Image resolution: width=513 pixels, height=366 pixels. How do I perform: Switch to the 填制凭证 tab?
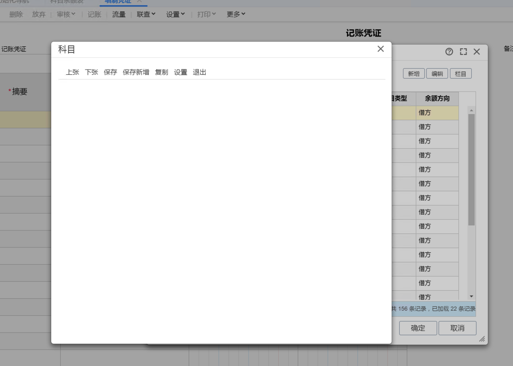[x=118, y=1]
